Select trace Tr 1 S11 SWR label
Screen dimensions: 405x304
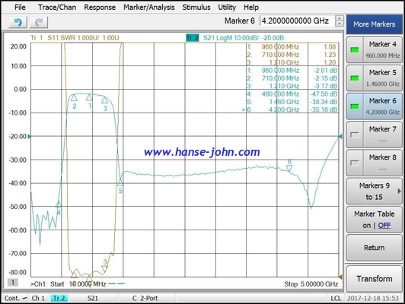75,38
